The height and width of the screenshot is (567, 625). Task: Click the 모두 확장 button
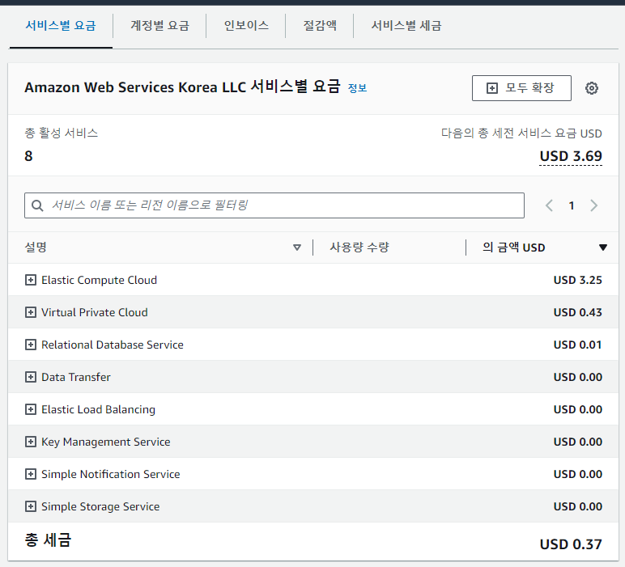[x=521, y=88]
